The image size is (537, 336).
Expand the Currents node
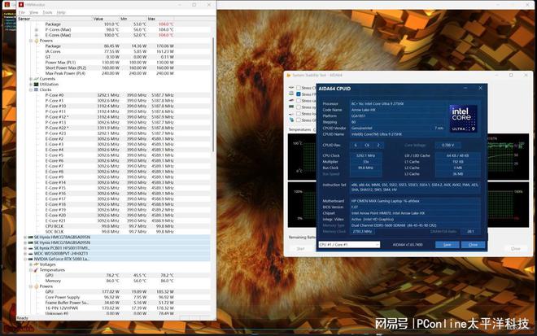point(31,79)
